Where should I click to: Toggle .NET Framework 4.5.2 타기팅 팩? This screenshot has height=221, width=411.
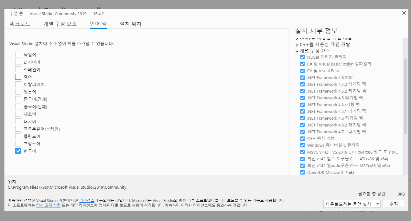coord(303,91)
